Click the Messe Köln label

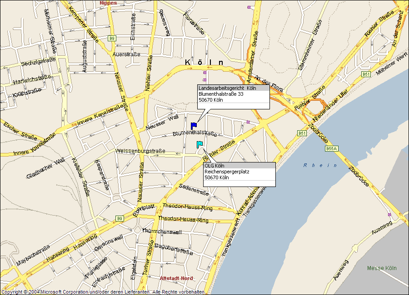382,268
